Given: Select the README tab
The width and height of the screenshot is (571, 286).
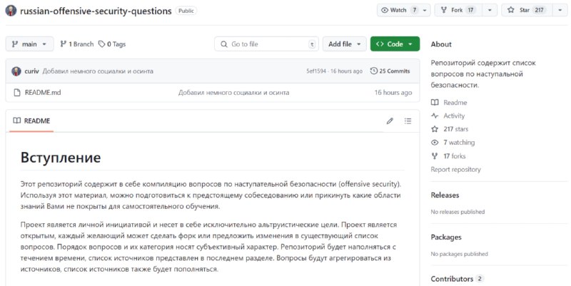Looking at the screenshot, I should pos(31,121).
